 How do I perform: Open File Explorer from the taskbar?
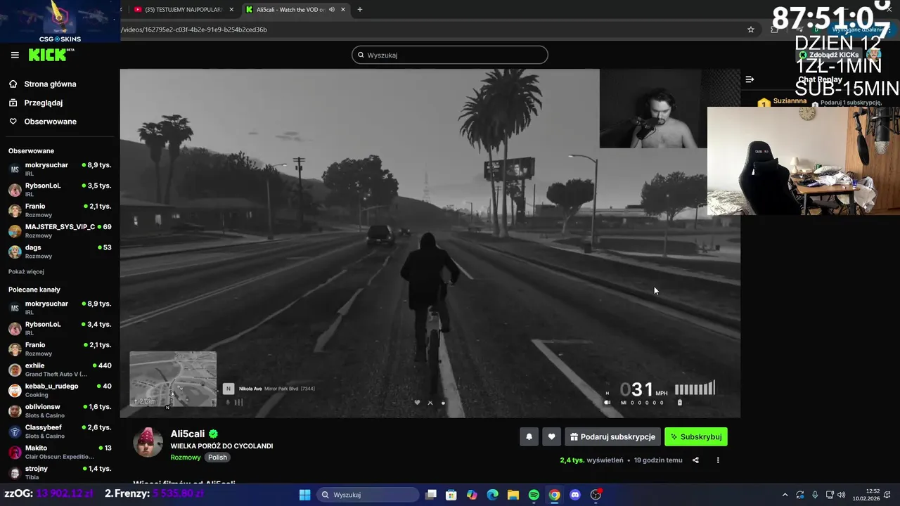pyautogui.click(x=513, y=495)
